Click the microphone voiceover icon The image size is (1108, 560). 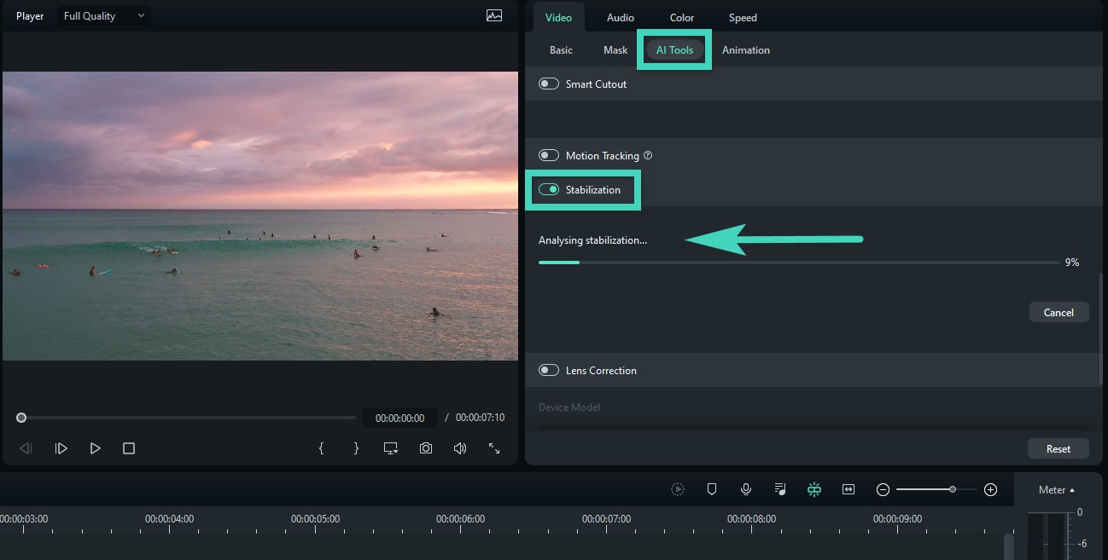point(746,489)
